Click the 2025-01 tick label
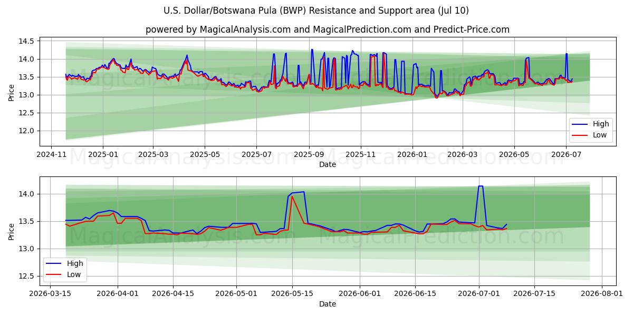633x316 pixels. coord(102,155)
